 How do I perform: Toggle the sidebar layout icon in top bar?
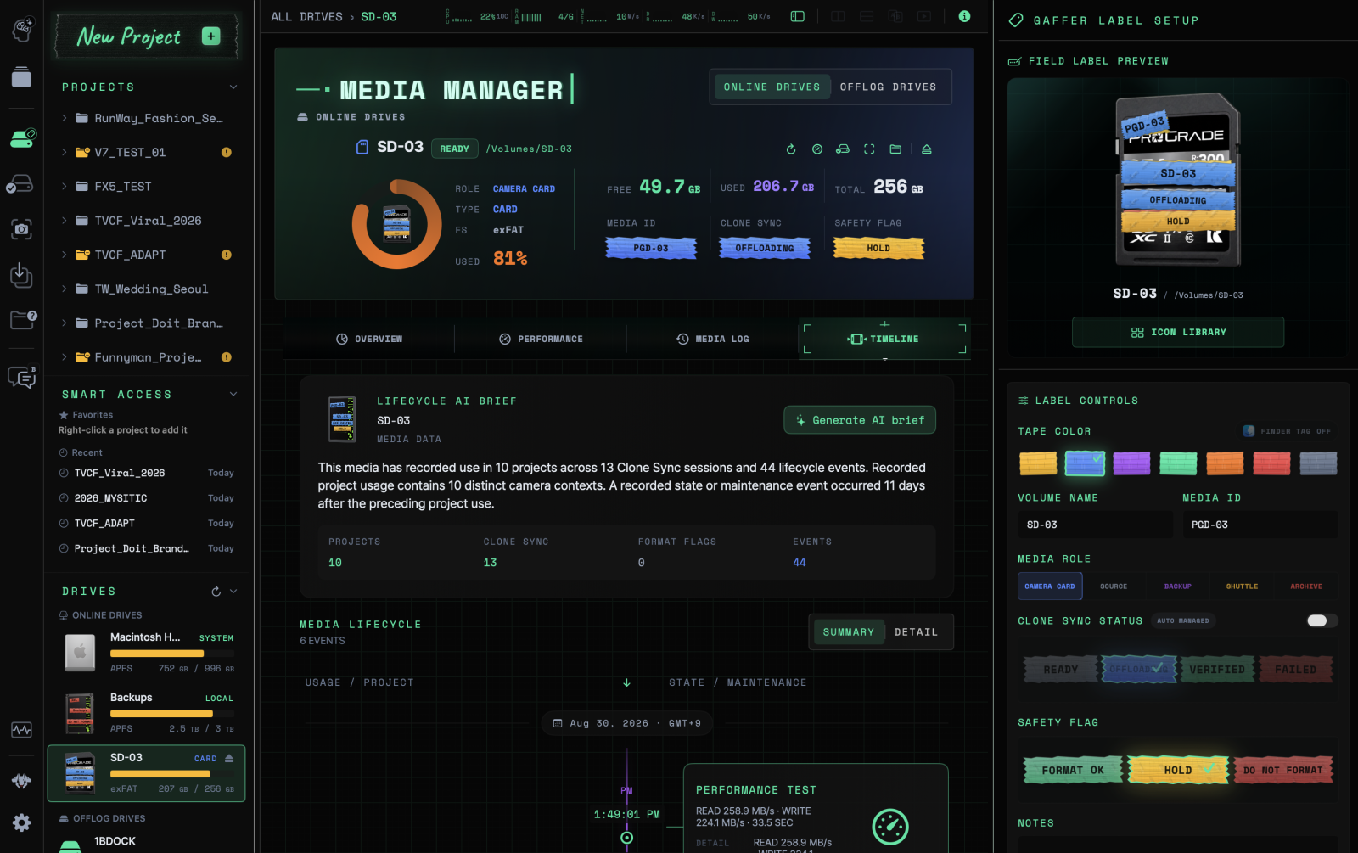pos(798,16)
